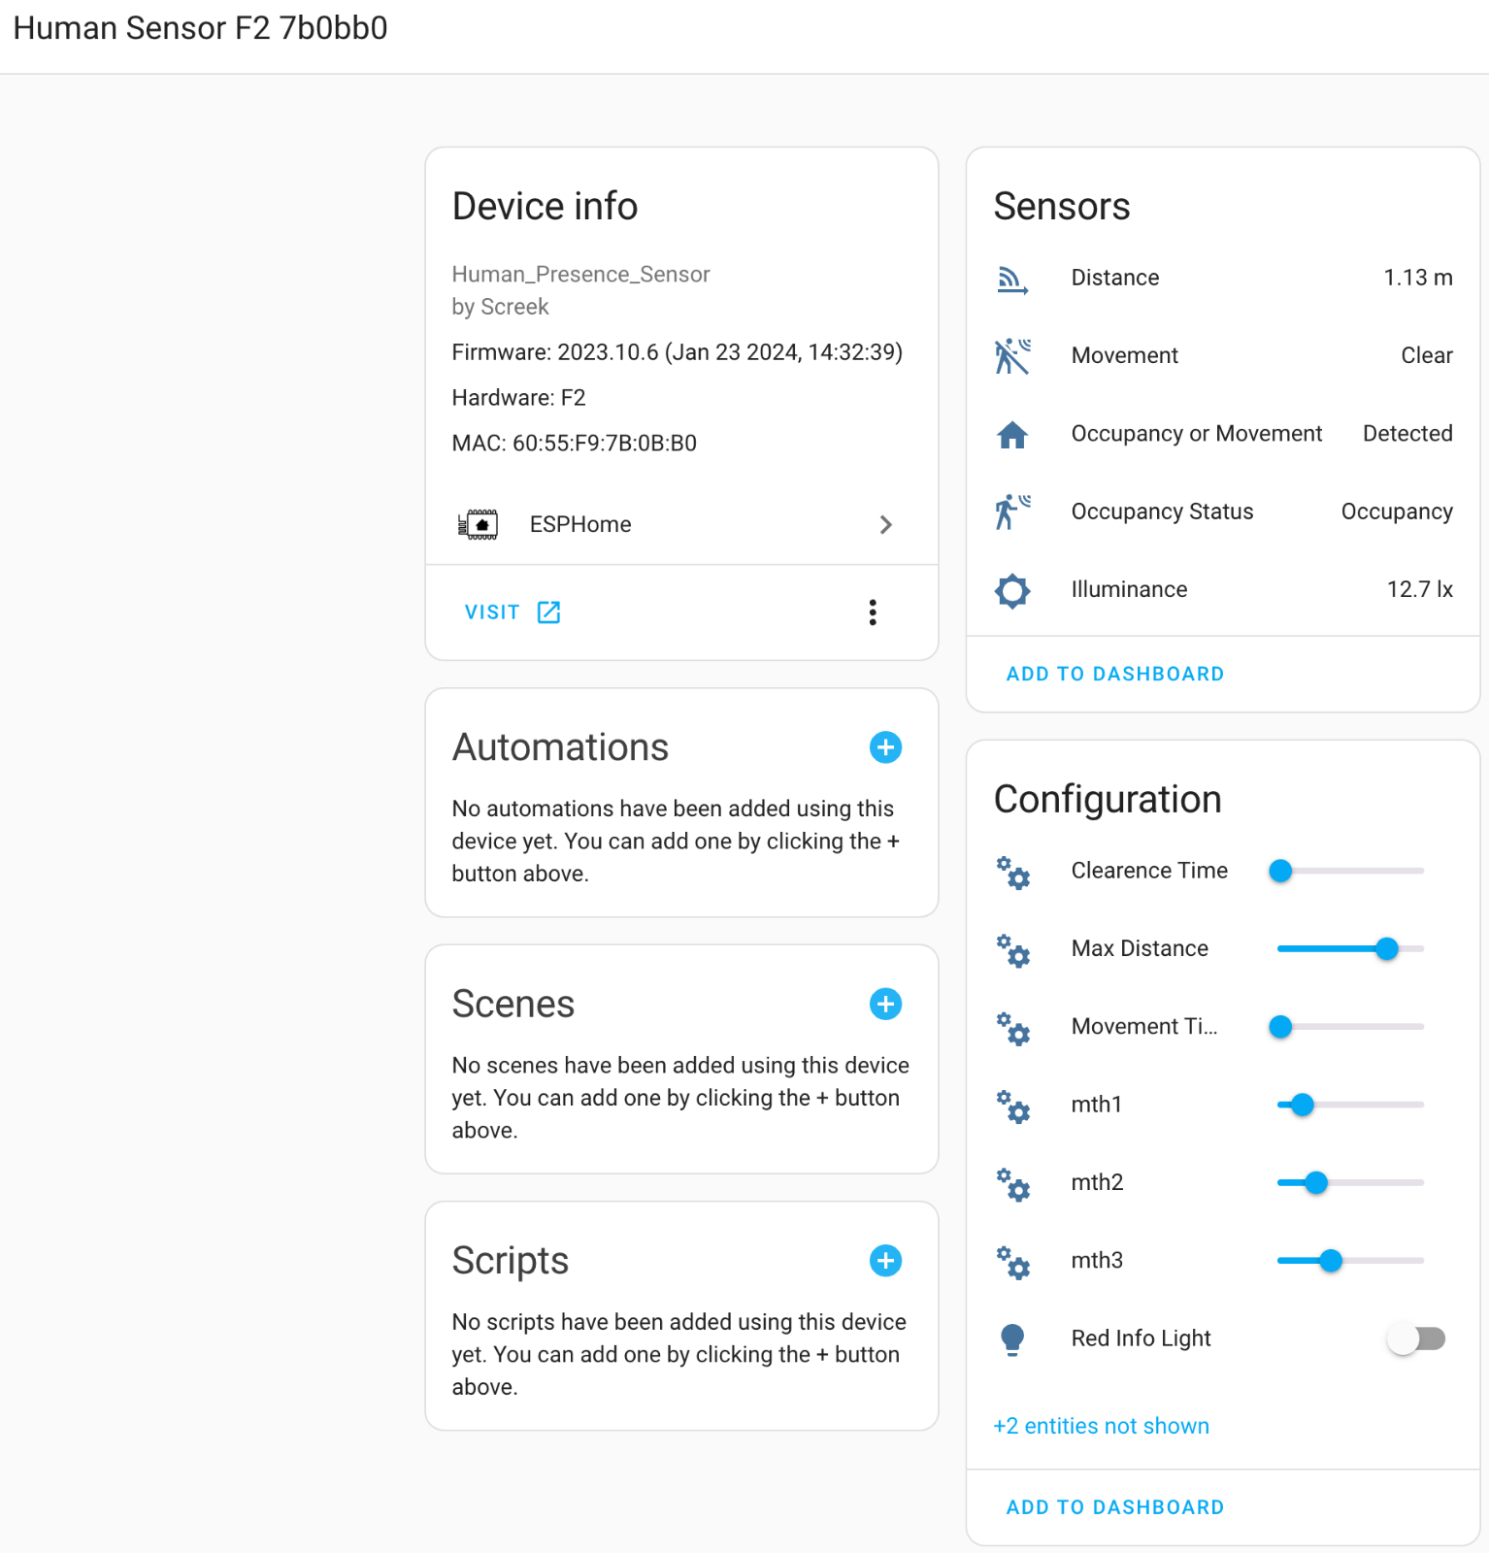
Task: Add Configuration card to dashboard
Action: pyautogui.click(x=1115, y=1507)
